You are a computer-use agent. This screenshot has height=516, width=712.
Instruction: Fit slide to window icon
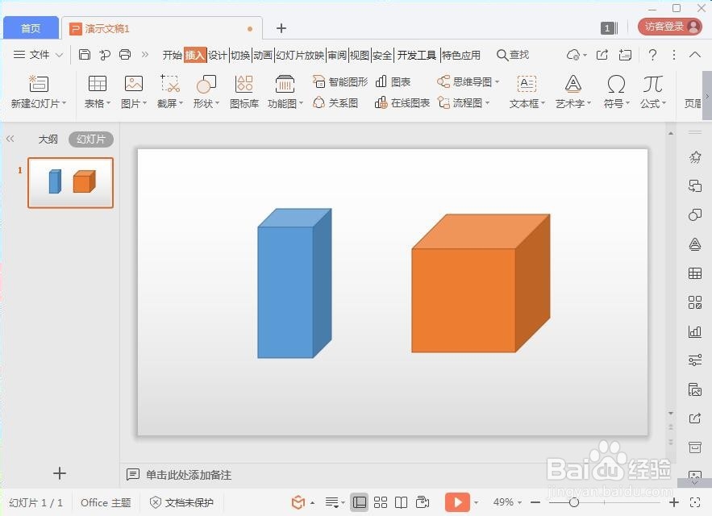click(x=695, y=502)
